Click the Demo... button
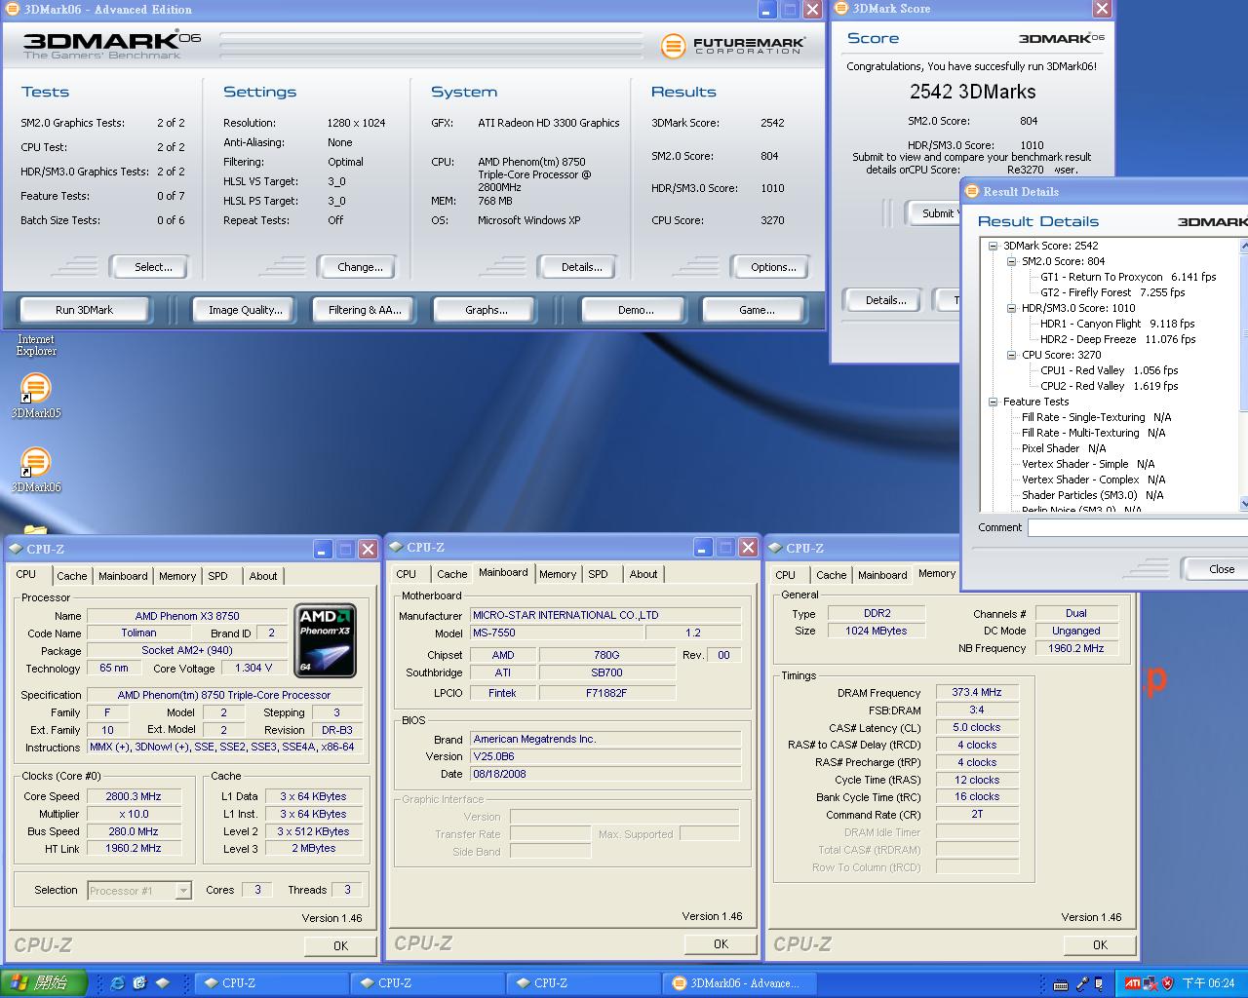The width and height of the screenshot is (1248, 998). [x=636, y=310]
